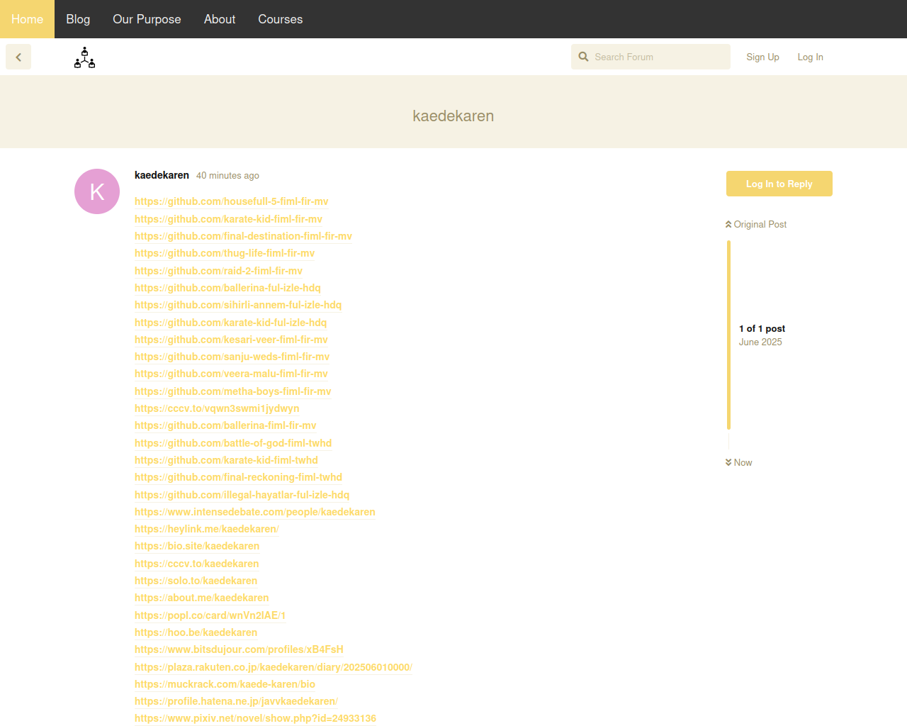Open the heylink.me/kaedekaren link

206,529
